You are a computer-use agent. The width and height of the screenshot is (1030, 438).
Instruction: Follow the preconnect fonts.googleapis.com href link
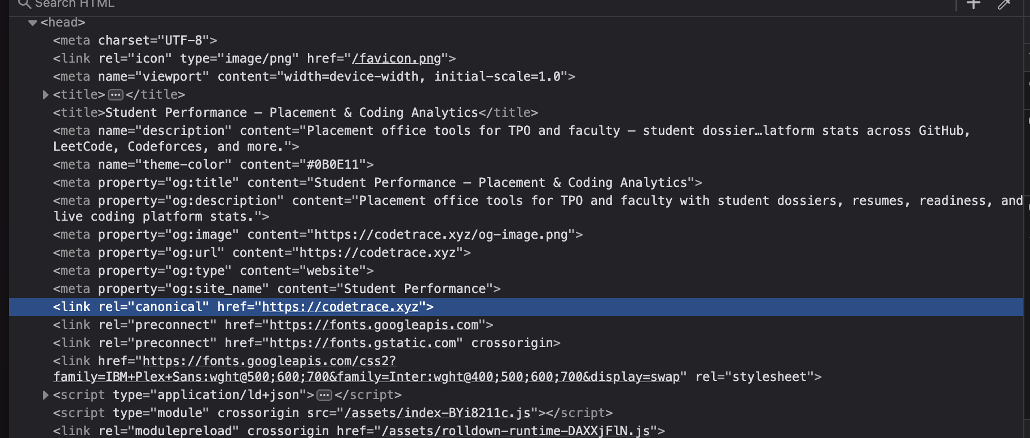(374, 325)
